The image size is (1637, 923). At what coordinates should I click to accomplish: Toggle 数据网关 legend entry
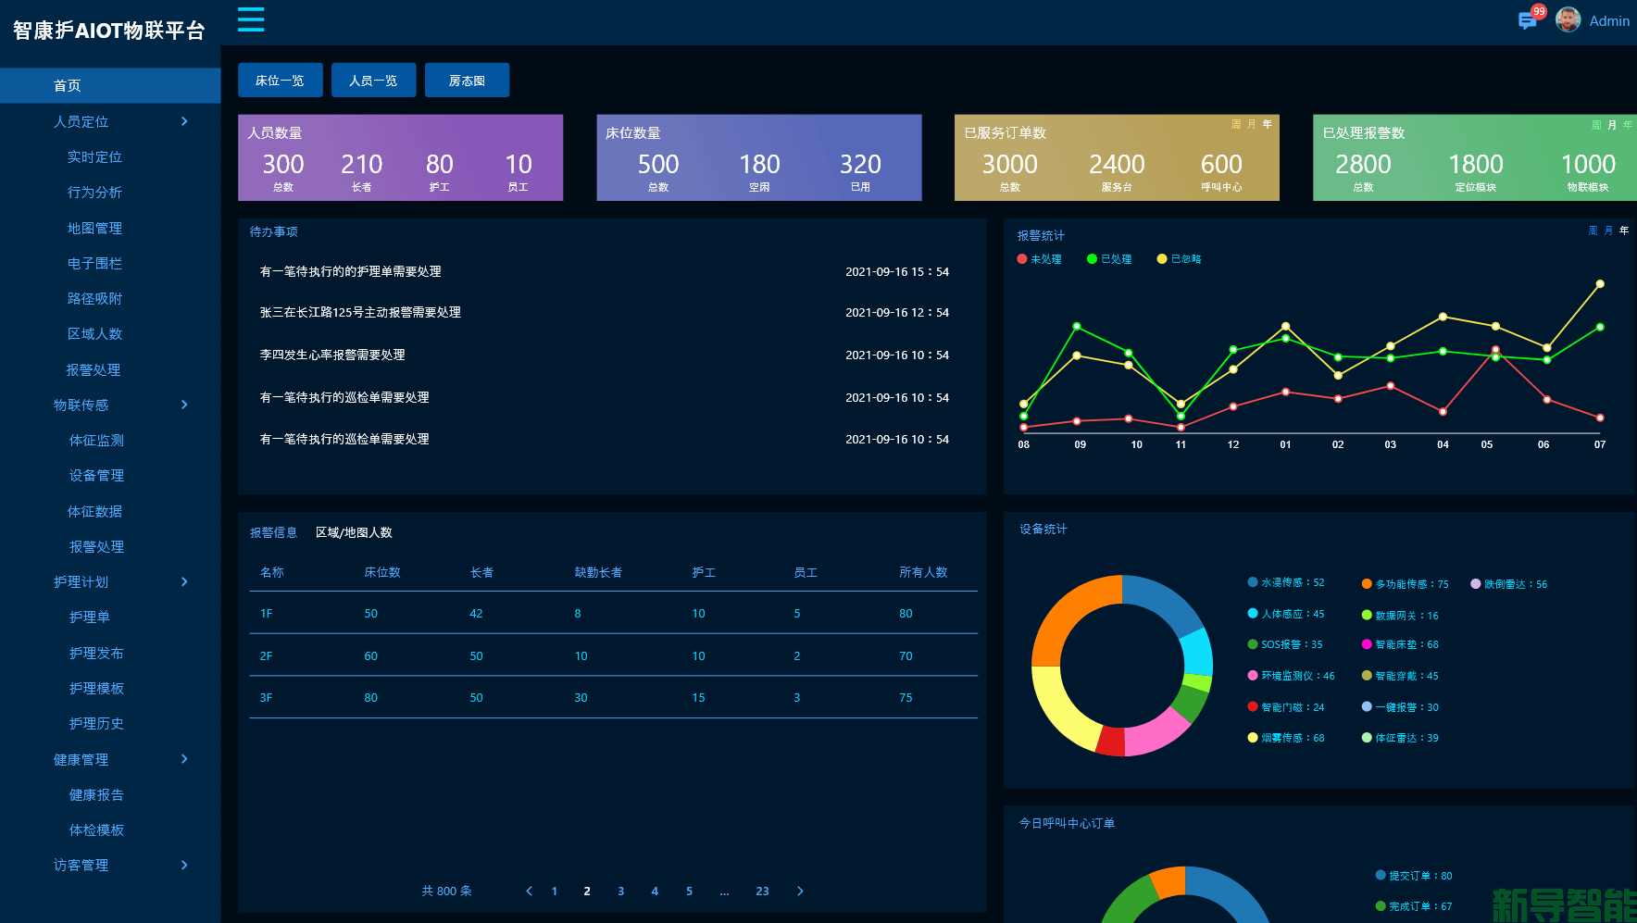1400,616
